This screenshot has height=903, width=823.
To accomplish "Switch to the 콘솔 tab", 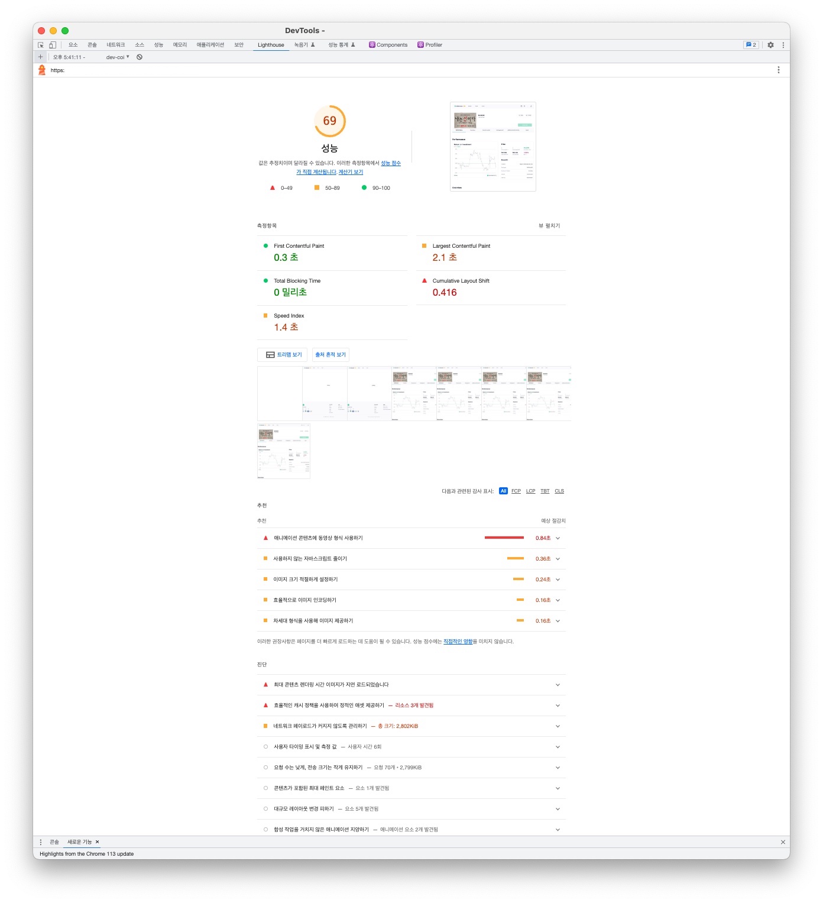I will 92,45.
